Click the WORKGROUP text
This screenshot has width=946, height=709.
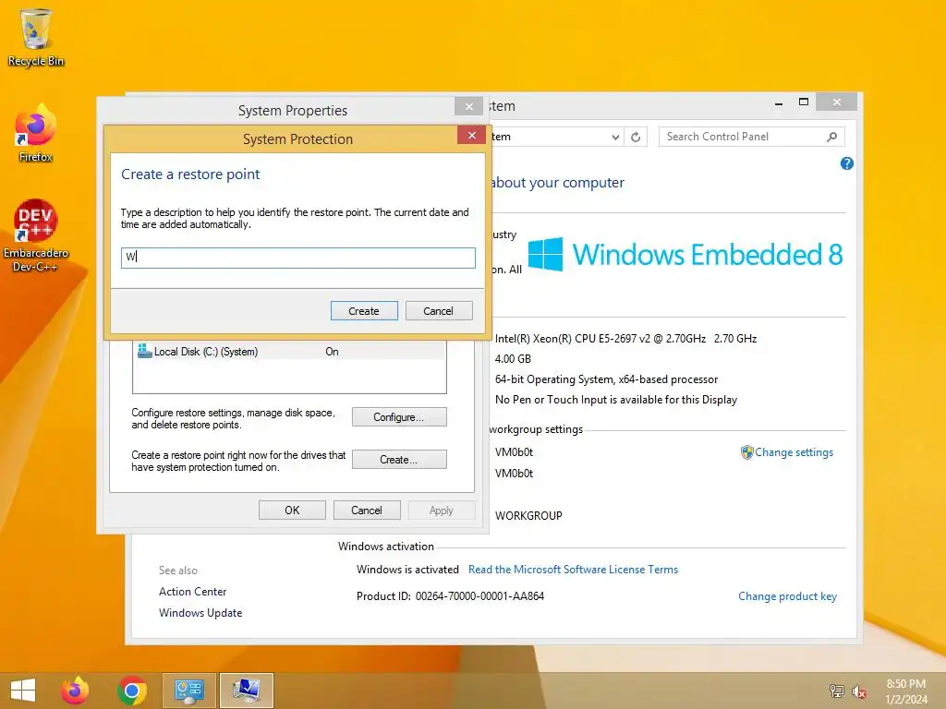528,515
